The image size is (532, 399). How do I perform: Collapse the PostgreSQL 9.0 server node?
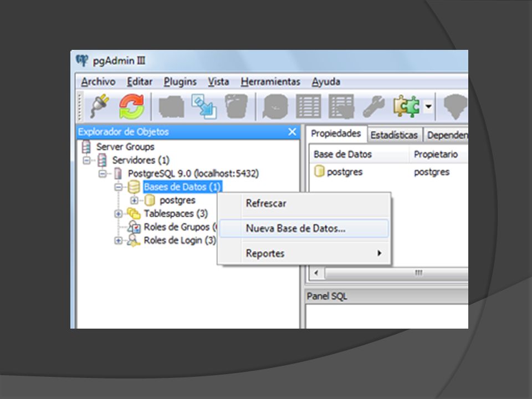pos(103,173)
